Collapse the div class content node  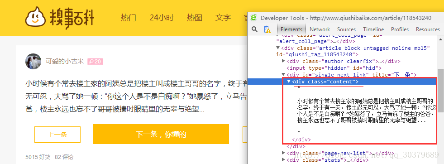pyautogui.click(x=289, y=82)
